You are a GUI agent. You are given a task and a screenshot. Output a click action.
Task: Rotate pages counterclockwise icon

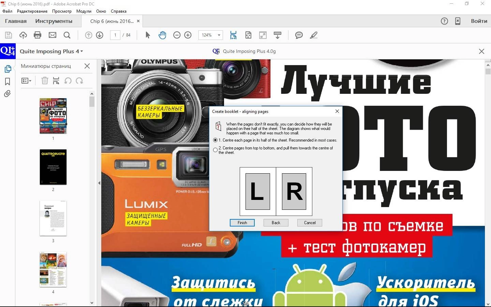68,81
